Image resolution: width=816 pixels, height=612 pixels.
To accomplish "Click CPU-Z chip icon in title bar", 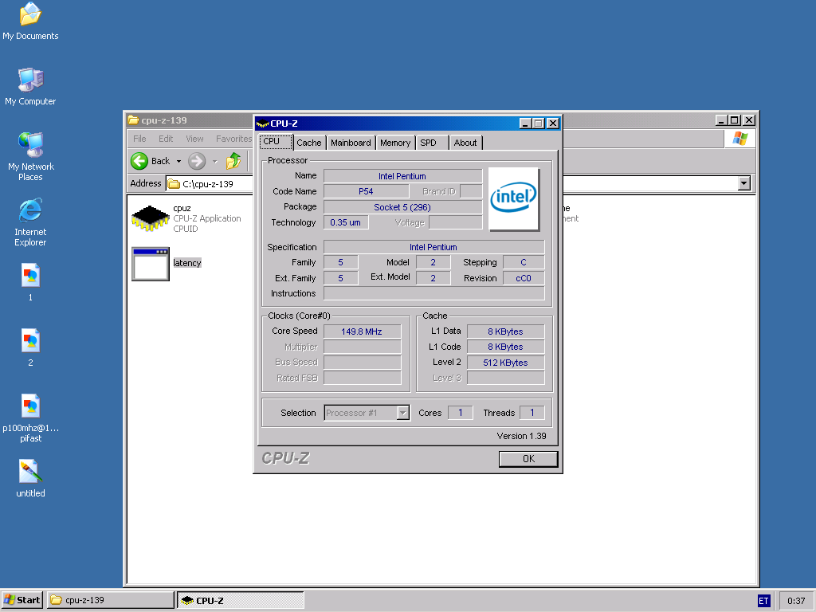I will [263, 124].
